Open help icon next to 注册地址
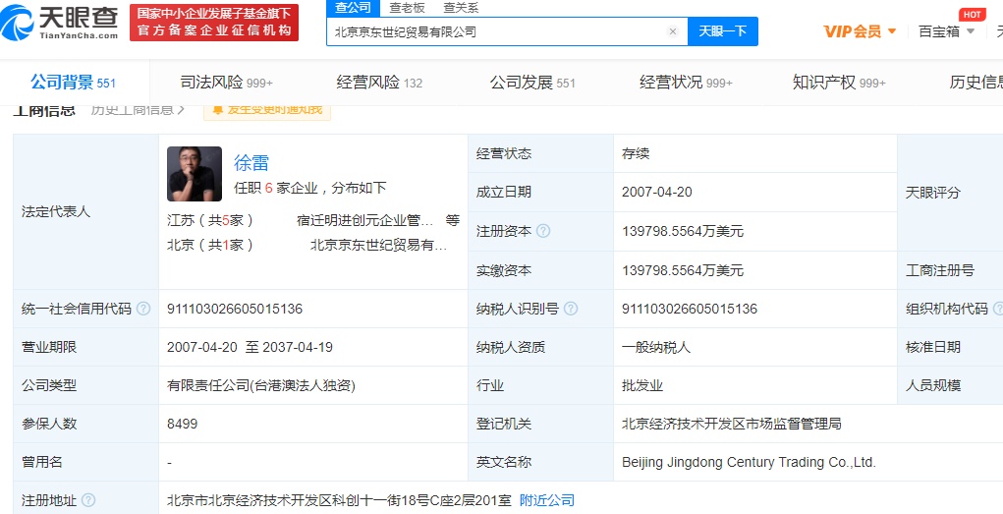This screenshot has width=1003, height=514. [x=89, y=500]
